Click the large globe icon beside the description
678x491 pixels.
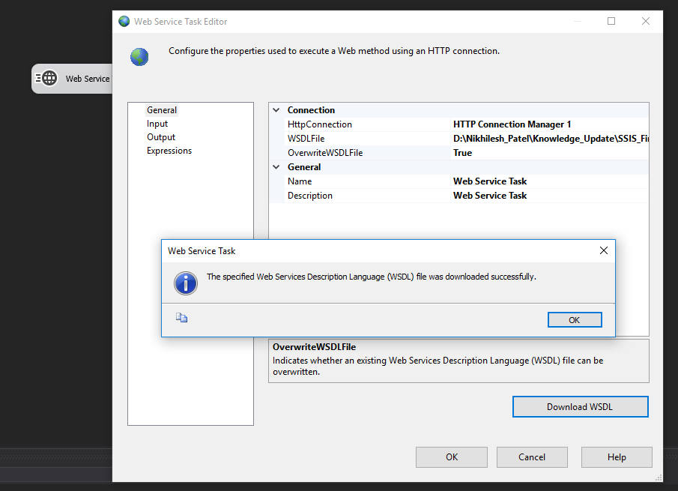click(139, 56)
